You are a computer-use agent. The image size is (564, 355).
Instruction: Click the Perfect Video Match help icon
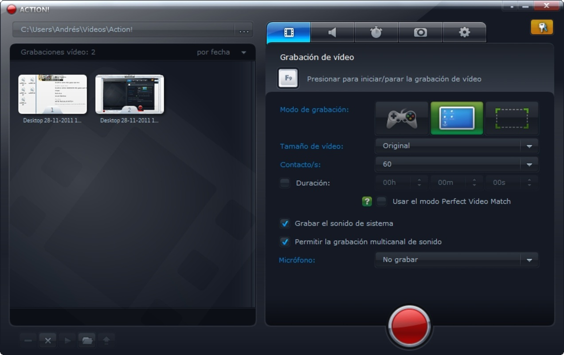click(x=367, y=201)
